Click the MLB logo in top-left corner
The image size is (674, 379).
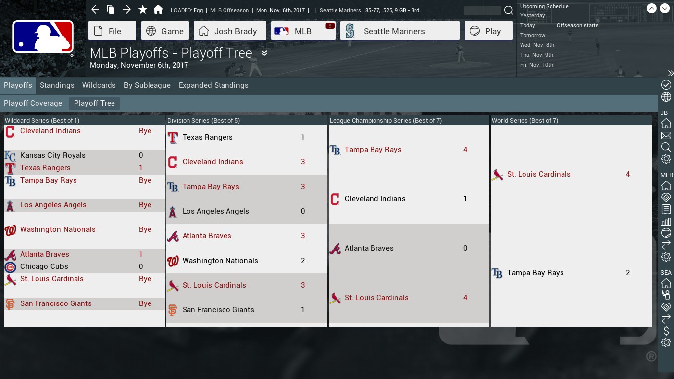43,37
